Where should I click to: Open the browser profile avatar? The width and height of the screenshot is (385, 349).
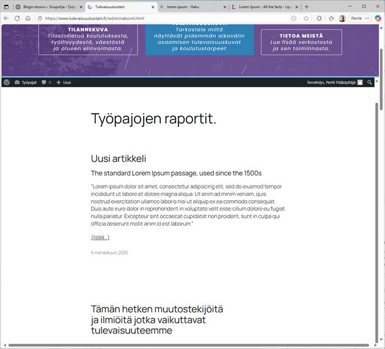342,18
